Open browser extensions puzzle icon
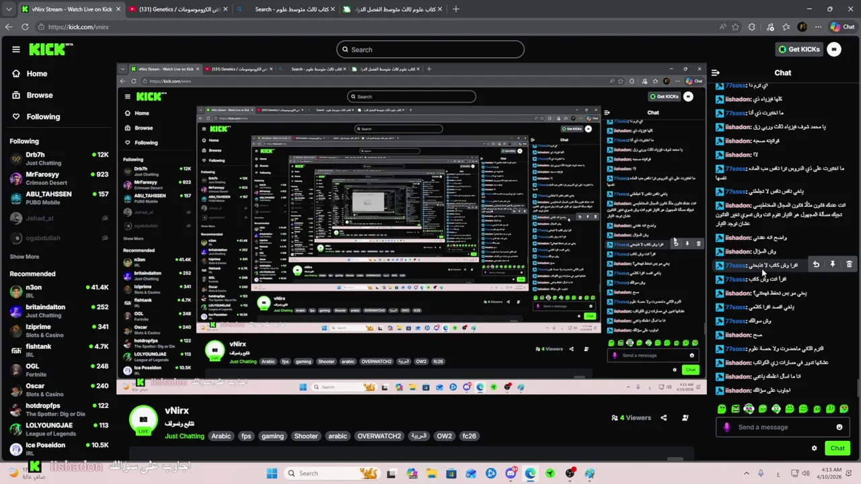 point(752,27)
